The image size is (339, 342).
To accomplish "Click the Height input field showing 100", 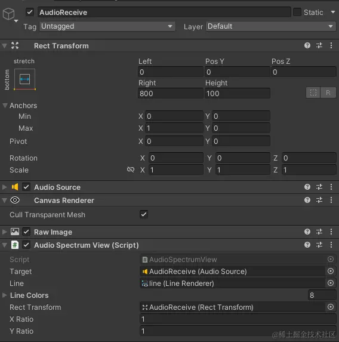I will click(x=238, y=94).
